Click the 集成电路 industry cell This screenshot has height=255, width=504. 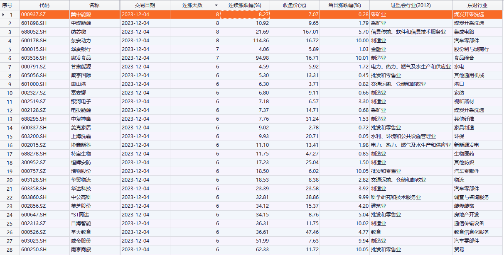(x=464, y=32)
